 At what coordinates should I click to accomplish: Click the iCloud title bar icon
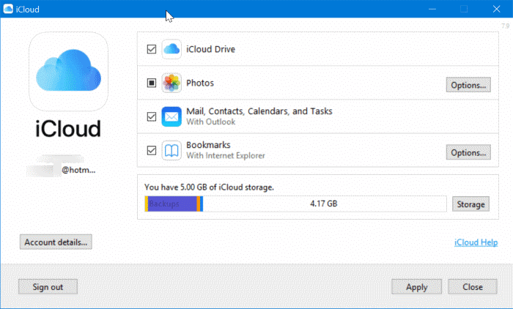click(x=8, y=9)
